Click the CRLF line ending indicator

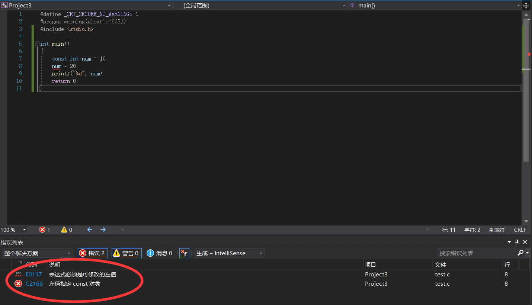point(520,230)
